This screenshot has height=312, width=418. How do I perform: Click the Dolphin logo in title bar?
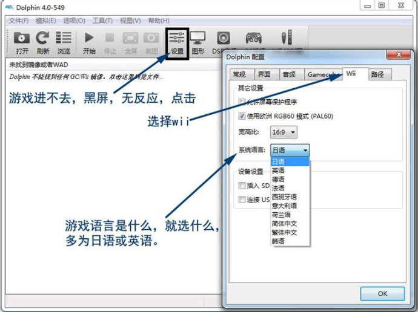(9, 7)
